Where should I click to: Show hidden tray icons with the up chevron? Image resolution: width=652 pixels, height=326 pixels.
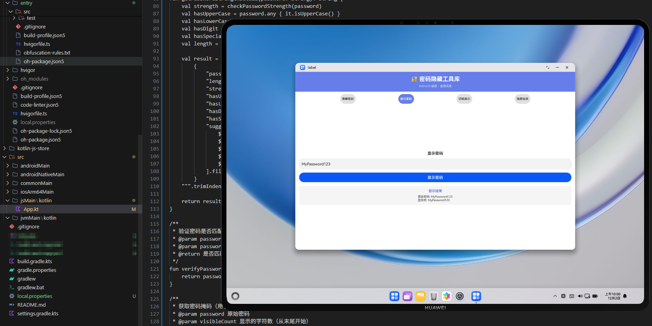tap(555, 296)
